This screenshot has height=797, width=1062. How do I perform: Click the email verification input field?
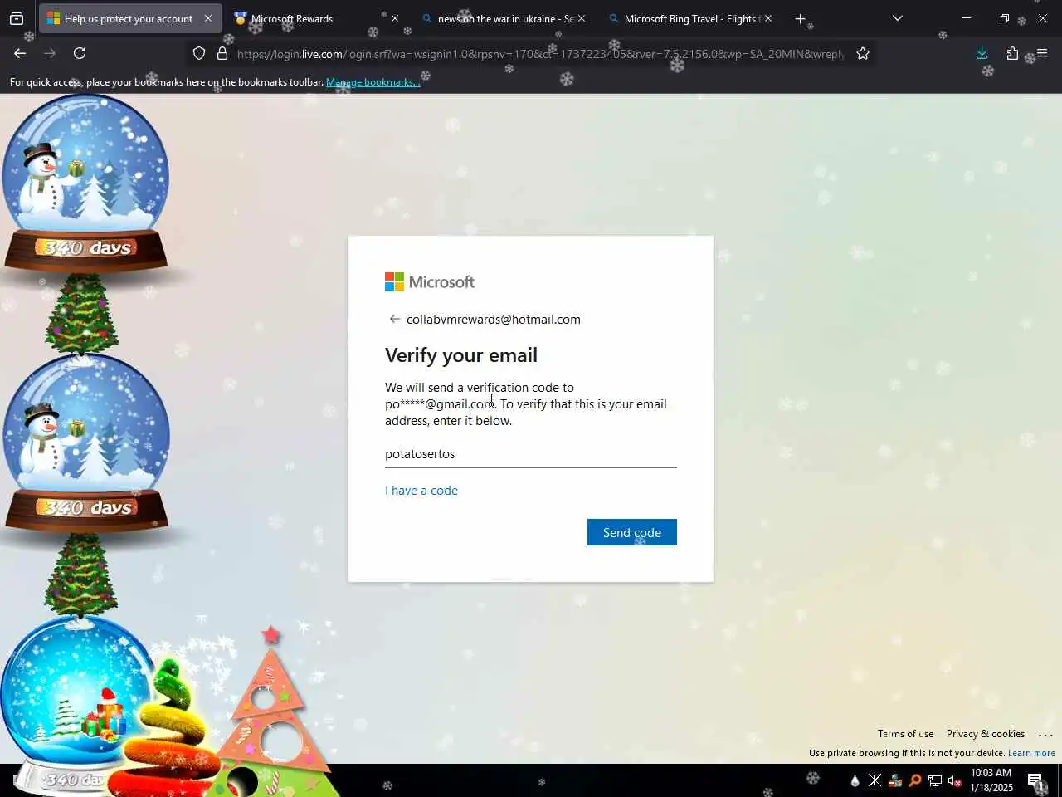tap(531, 453)
